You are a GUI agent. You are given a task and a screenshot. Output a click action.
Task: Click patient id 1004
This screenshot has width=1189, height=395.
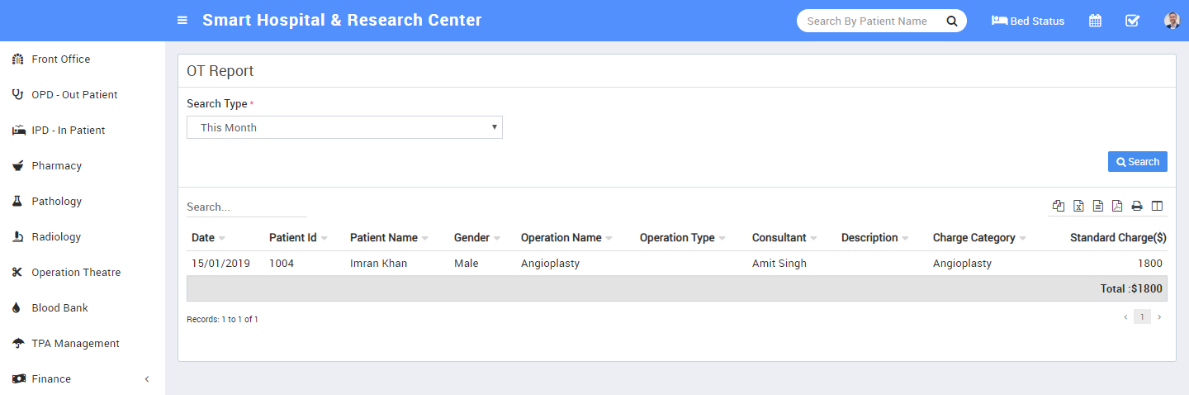(282, 264)
